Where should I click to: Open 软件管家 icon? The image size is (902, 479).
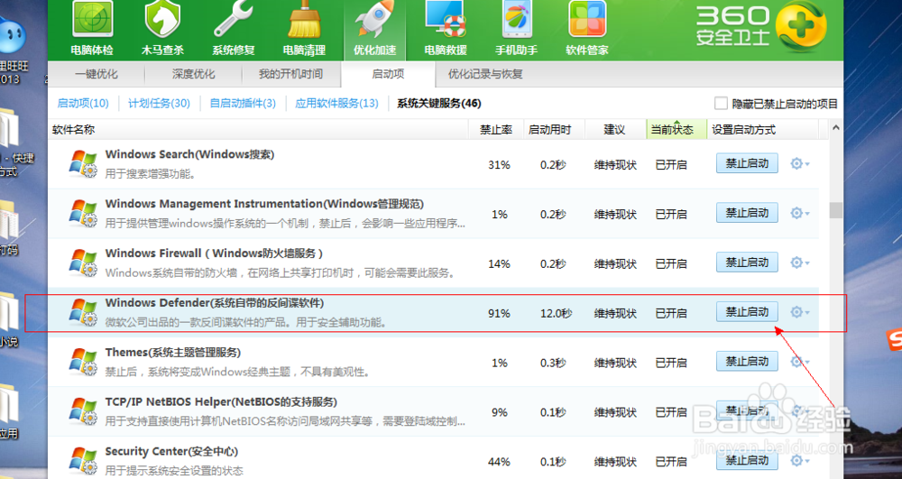(x=587, y=20)
